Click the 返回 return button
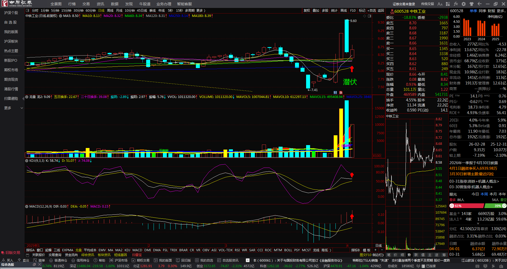Screen dimensions: 507x269 pyautogui.click(x=381, y=11)
